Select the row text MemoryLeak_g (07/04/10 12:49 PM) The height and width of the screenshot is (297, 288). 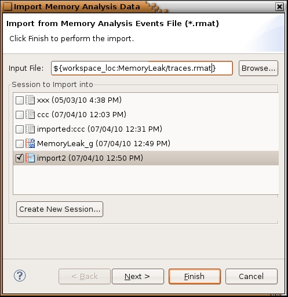(x=104, y=144)
